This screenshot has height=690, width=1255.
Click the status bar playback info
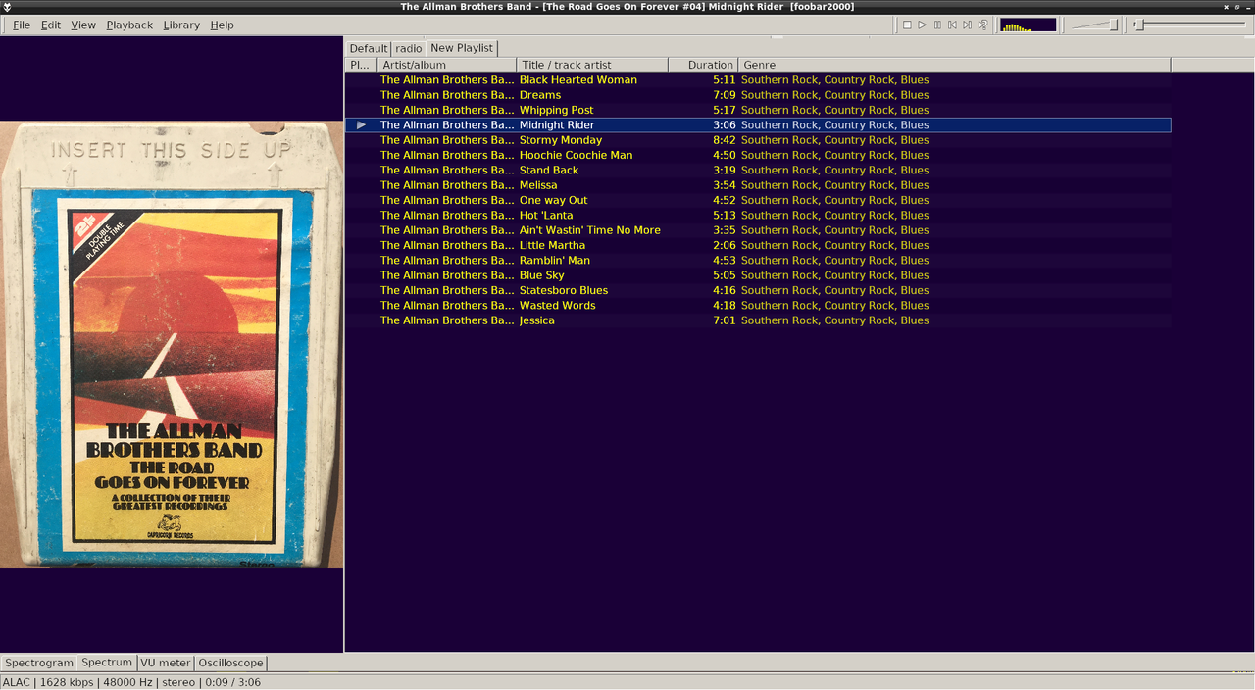132,682
